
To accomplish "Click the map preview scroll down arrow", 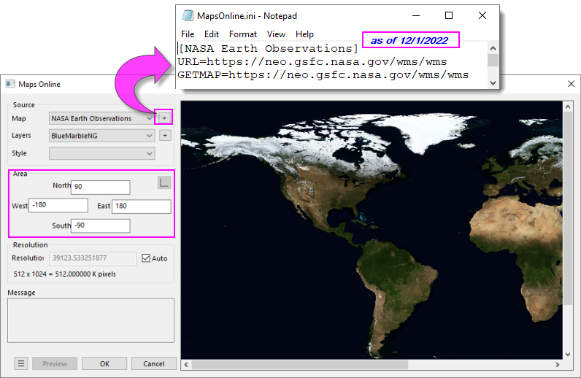I will tap(568, 354).
